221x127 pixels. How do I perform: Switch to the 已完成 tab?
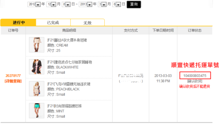53,22
